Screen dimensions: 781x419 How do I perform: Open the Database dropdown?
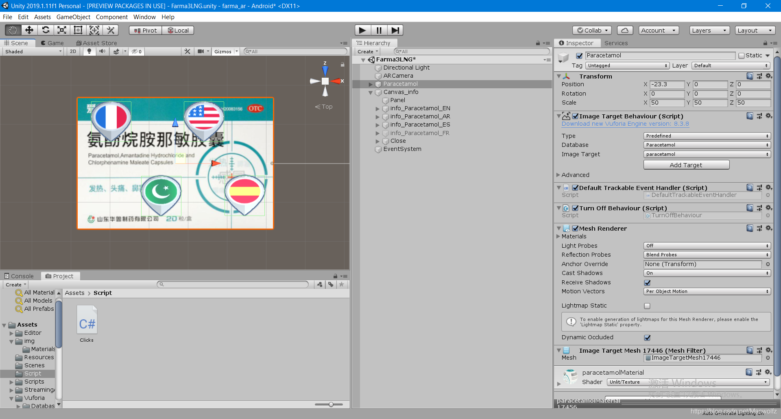click(x=707, y=145)
